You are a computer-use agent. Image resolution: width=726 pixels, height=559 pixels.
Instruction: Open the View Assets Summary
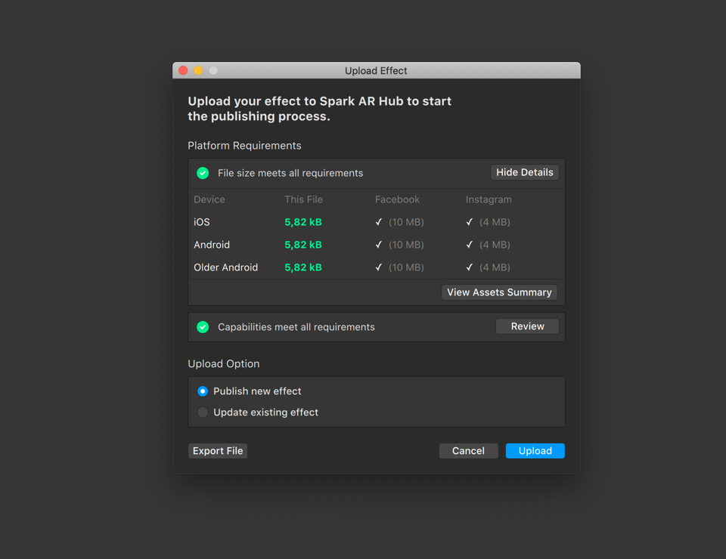point(499,292)
